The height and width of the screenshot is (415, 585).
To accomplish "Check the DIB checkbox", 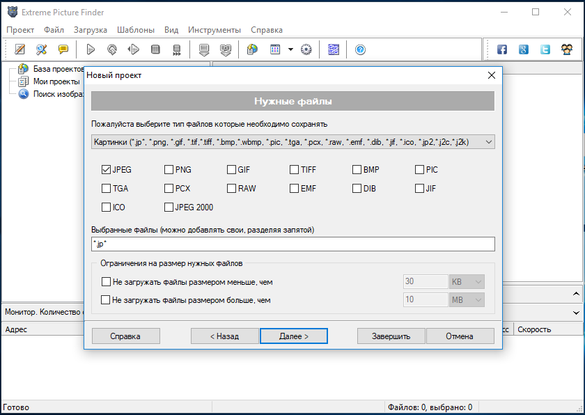I will point(357,188).
